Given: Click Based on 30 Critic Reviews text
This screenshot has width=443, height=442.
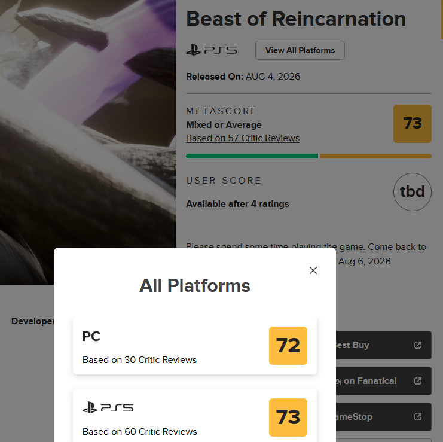Looking at the screenshot, I should click(139, 360).
